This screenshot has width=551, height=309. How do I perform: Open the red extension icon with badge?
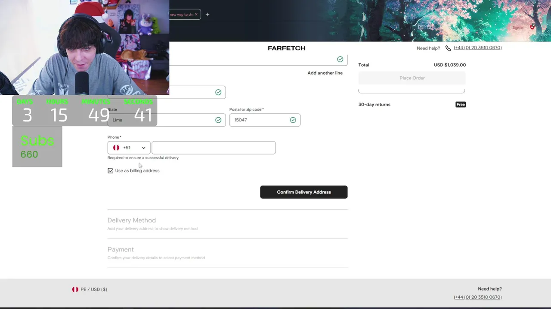[x=532, y=27]
